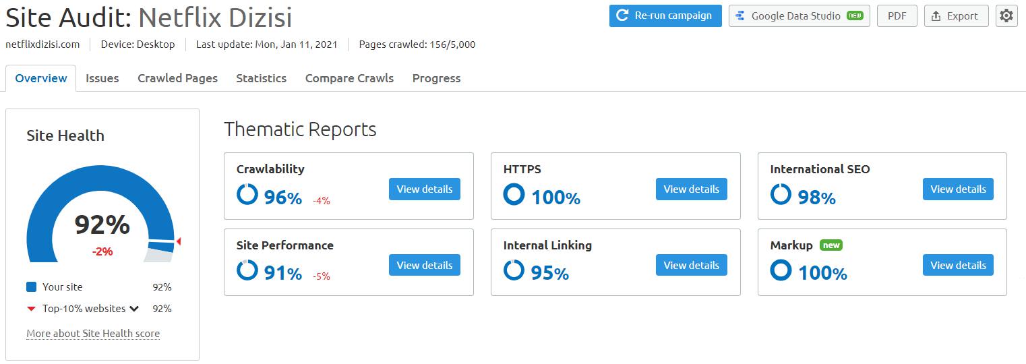View details for Internal Linking report
Image resolution: width=1026 pixels, height=364 pixels.
692,265
